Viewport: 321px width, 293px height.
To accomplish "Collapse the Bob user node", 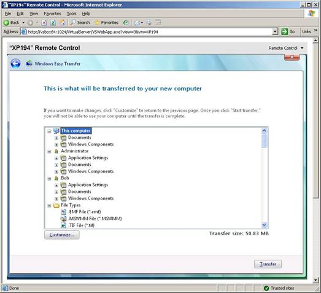I will tap(49, 179).
